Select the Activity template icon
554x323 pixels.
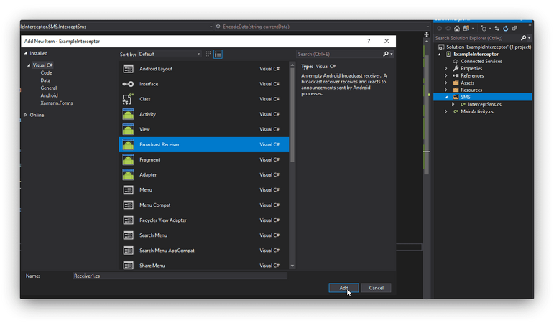click(x=128, y=114)
